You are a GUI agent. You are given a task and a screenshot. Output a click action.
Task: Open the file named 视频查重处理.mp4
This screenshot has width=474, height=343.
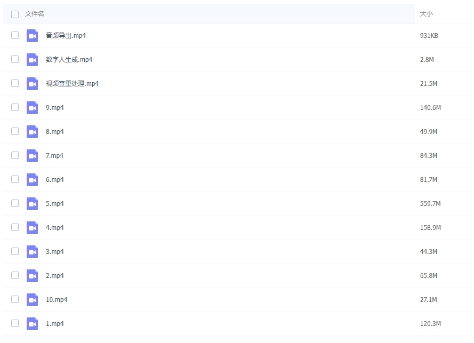click(72, 84)
